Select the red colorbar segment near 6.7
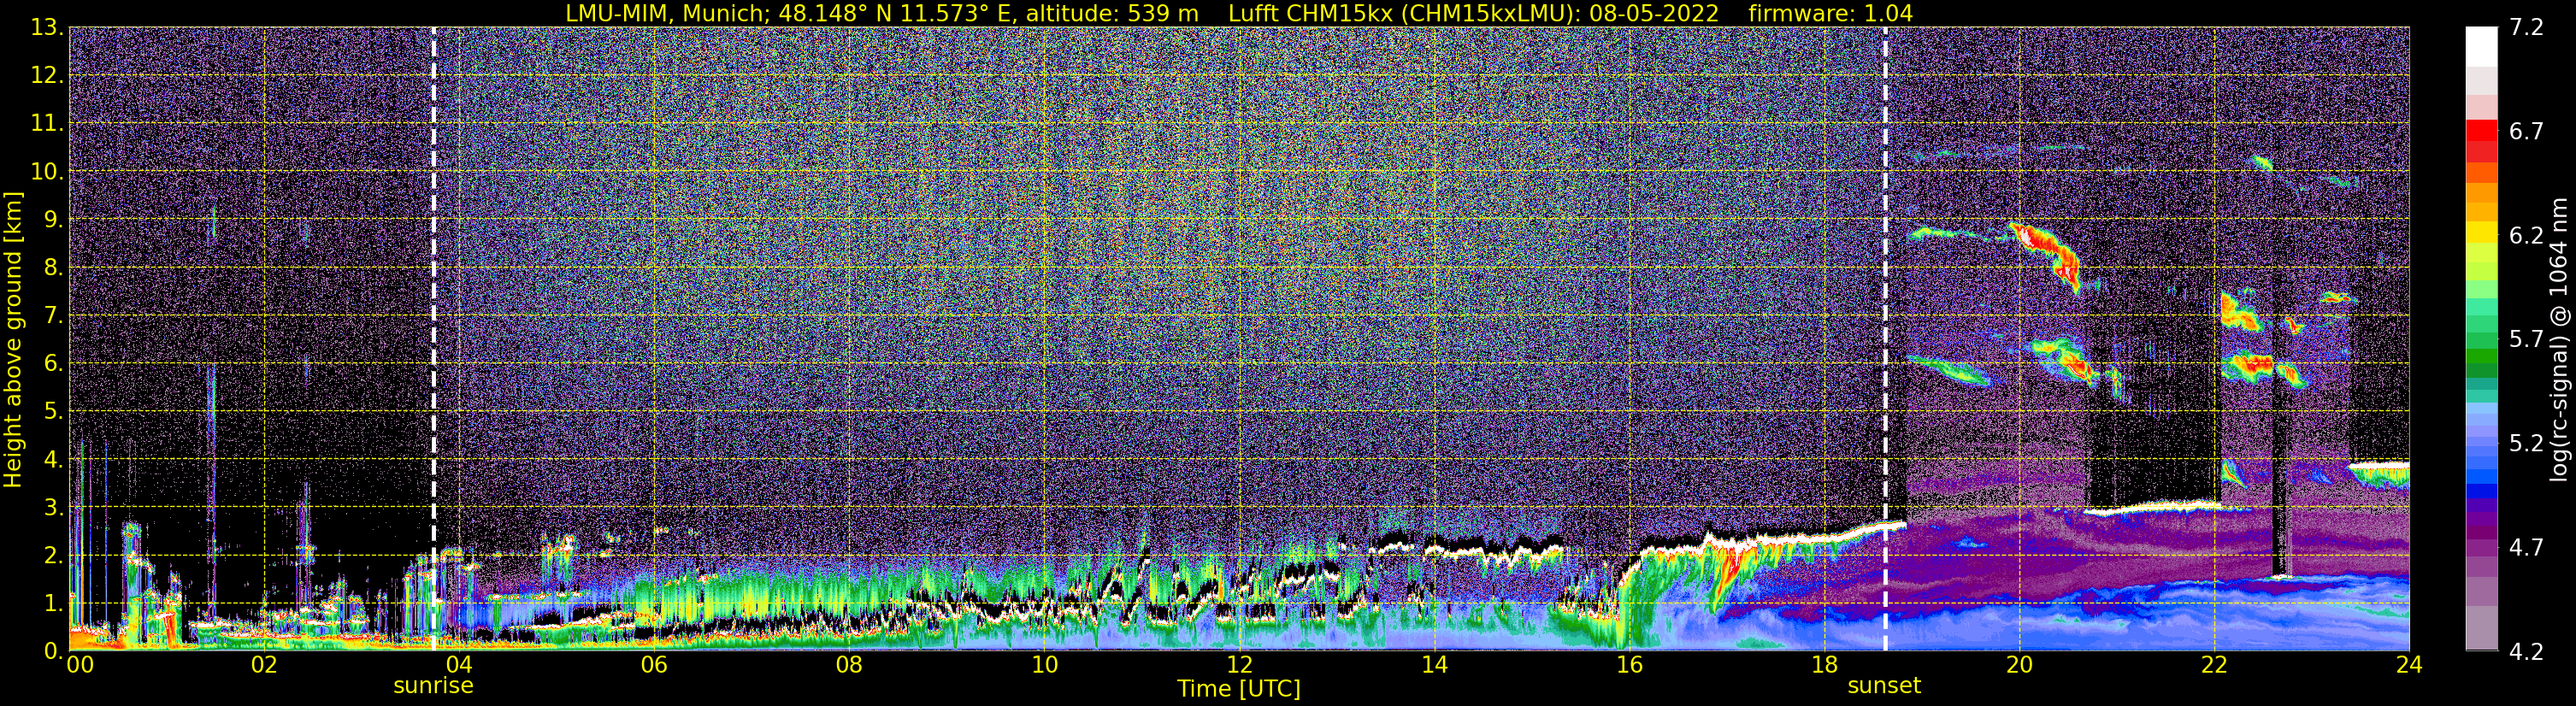Screen dimensions: 2576x706 [x=2482, y=130]
